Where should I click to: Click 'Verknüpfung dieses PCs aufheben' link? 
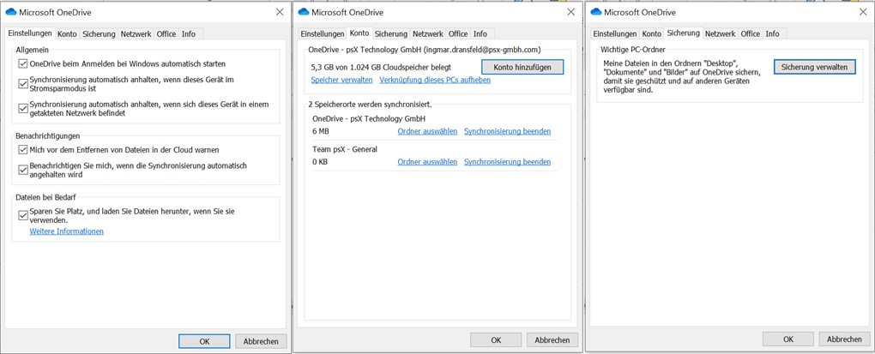pyautogui.click(x=434, y=80)
